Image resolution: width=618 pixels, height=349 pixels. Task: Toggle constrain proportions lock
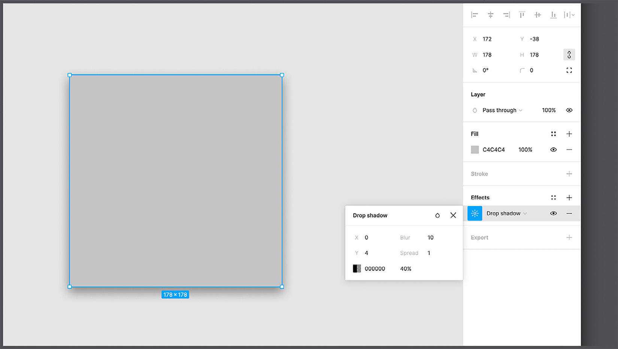pyautogui.click(x=569, y=55)
